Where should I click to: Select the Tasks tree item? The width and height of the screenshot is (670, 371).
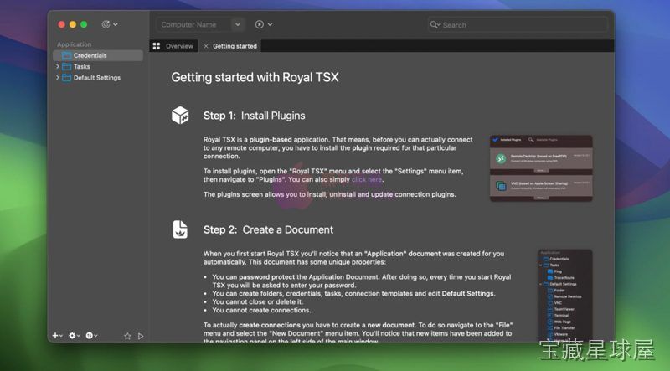(x=81, y=67)
